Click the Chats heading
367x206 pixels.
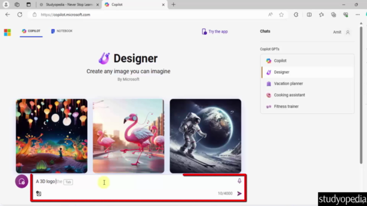265,31
